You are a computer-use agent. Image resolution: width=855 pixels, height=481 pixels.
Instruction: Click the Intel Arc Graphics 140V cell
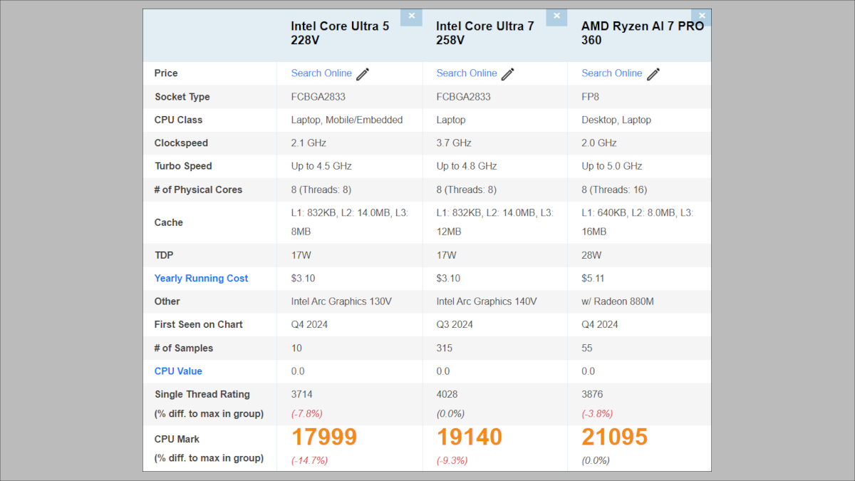[487, 301]
